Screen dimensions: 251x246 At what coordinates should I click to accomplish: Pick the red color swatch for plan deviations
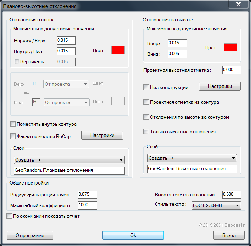(x=118, y=50)
